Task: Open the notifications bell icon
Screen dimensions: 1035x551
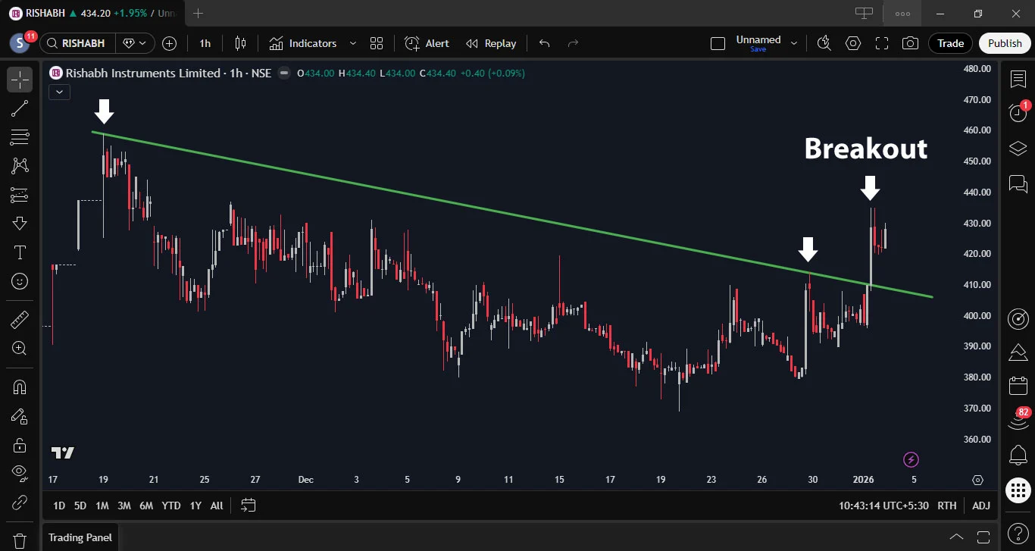Action: (x=1018, y=456)
